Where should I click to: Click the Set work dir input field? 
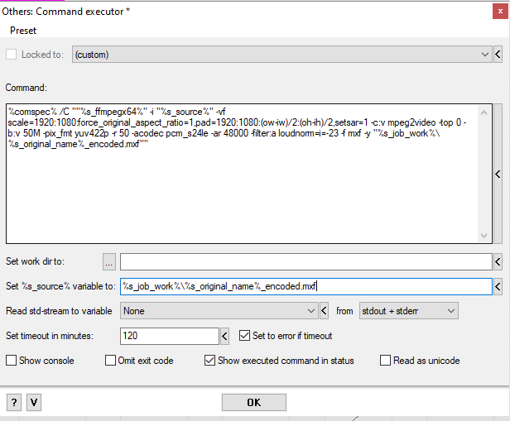point(306,261)
